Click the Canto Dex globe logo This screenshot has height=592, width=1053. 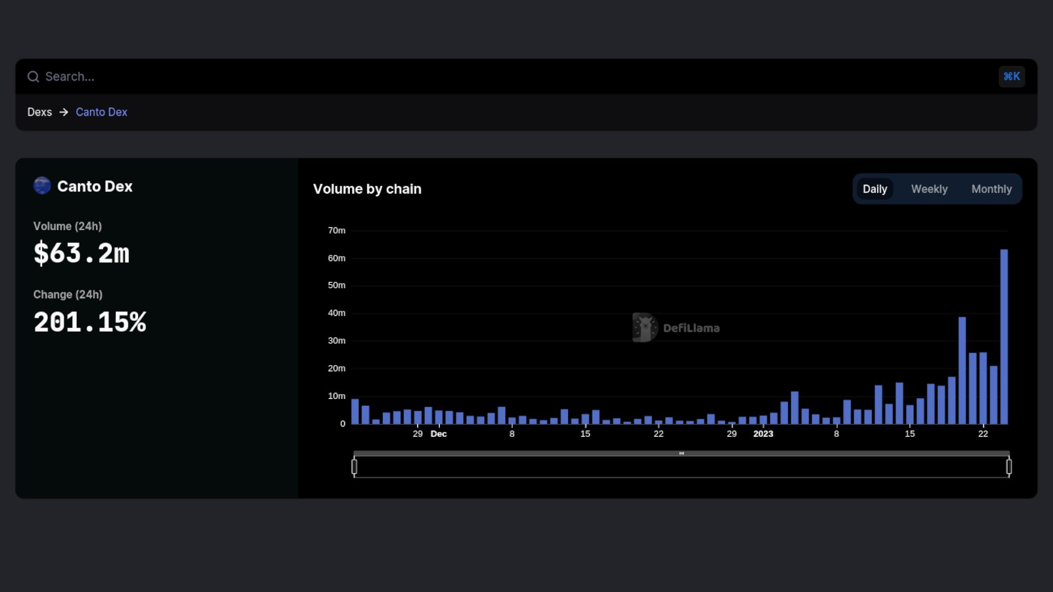click(42, 186)
